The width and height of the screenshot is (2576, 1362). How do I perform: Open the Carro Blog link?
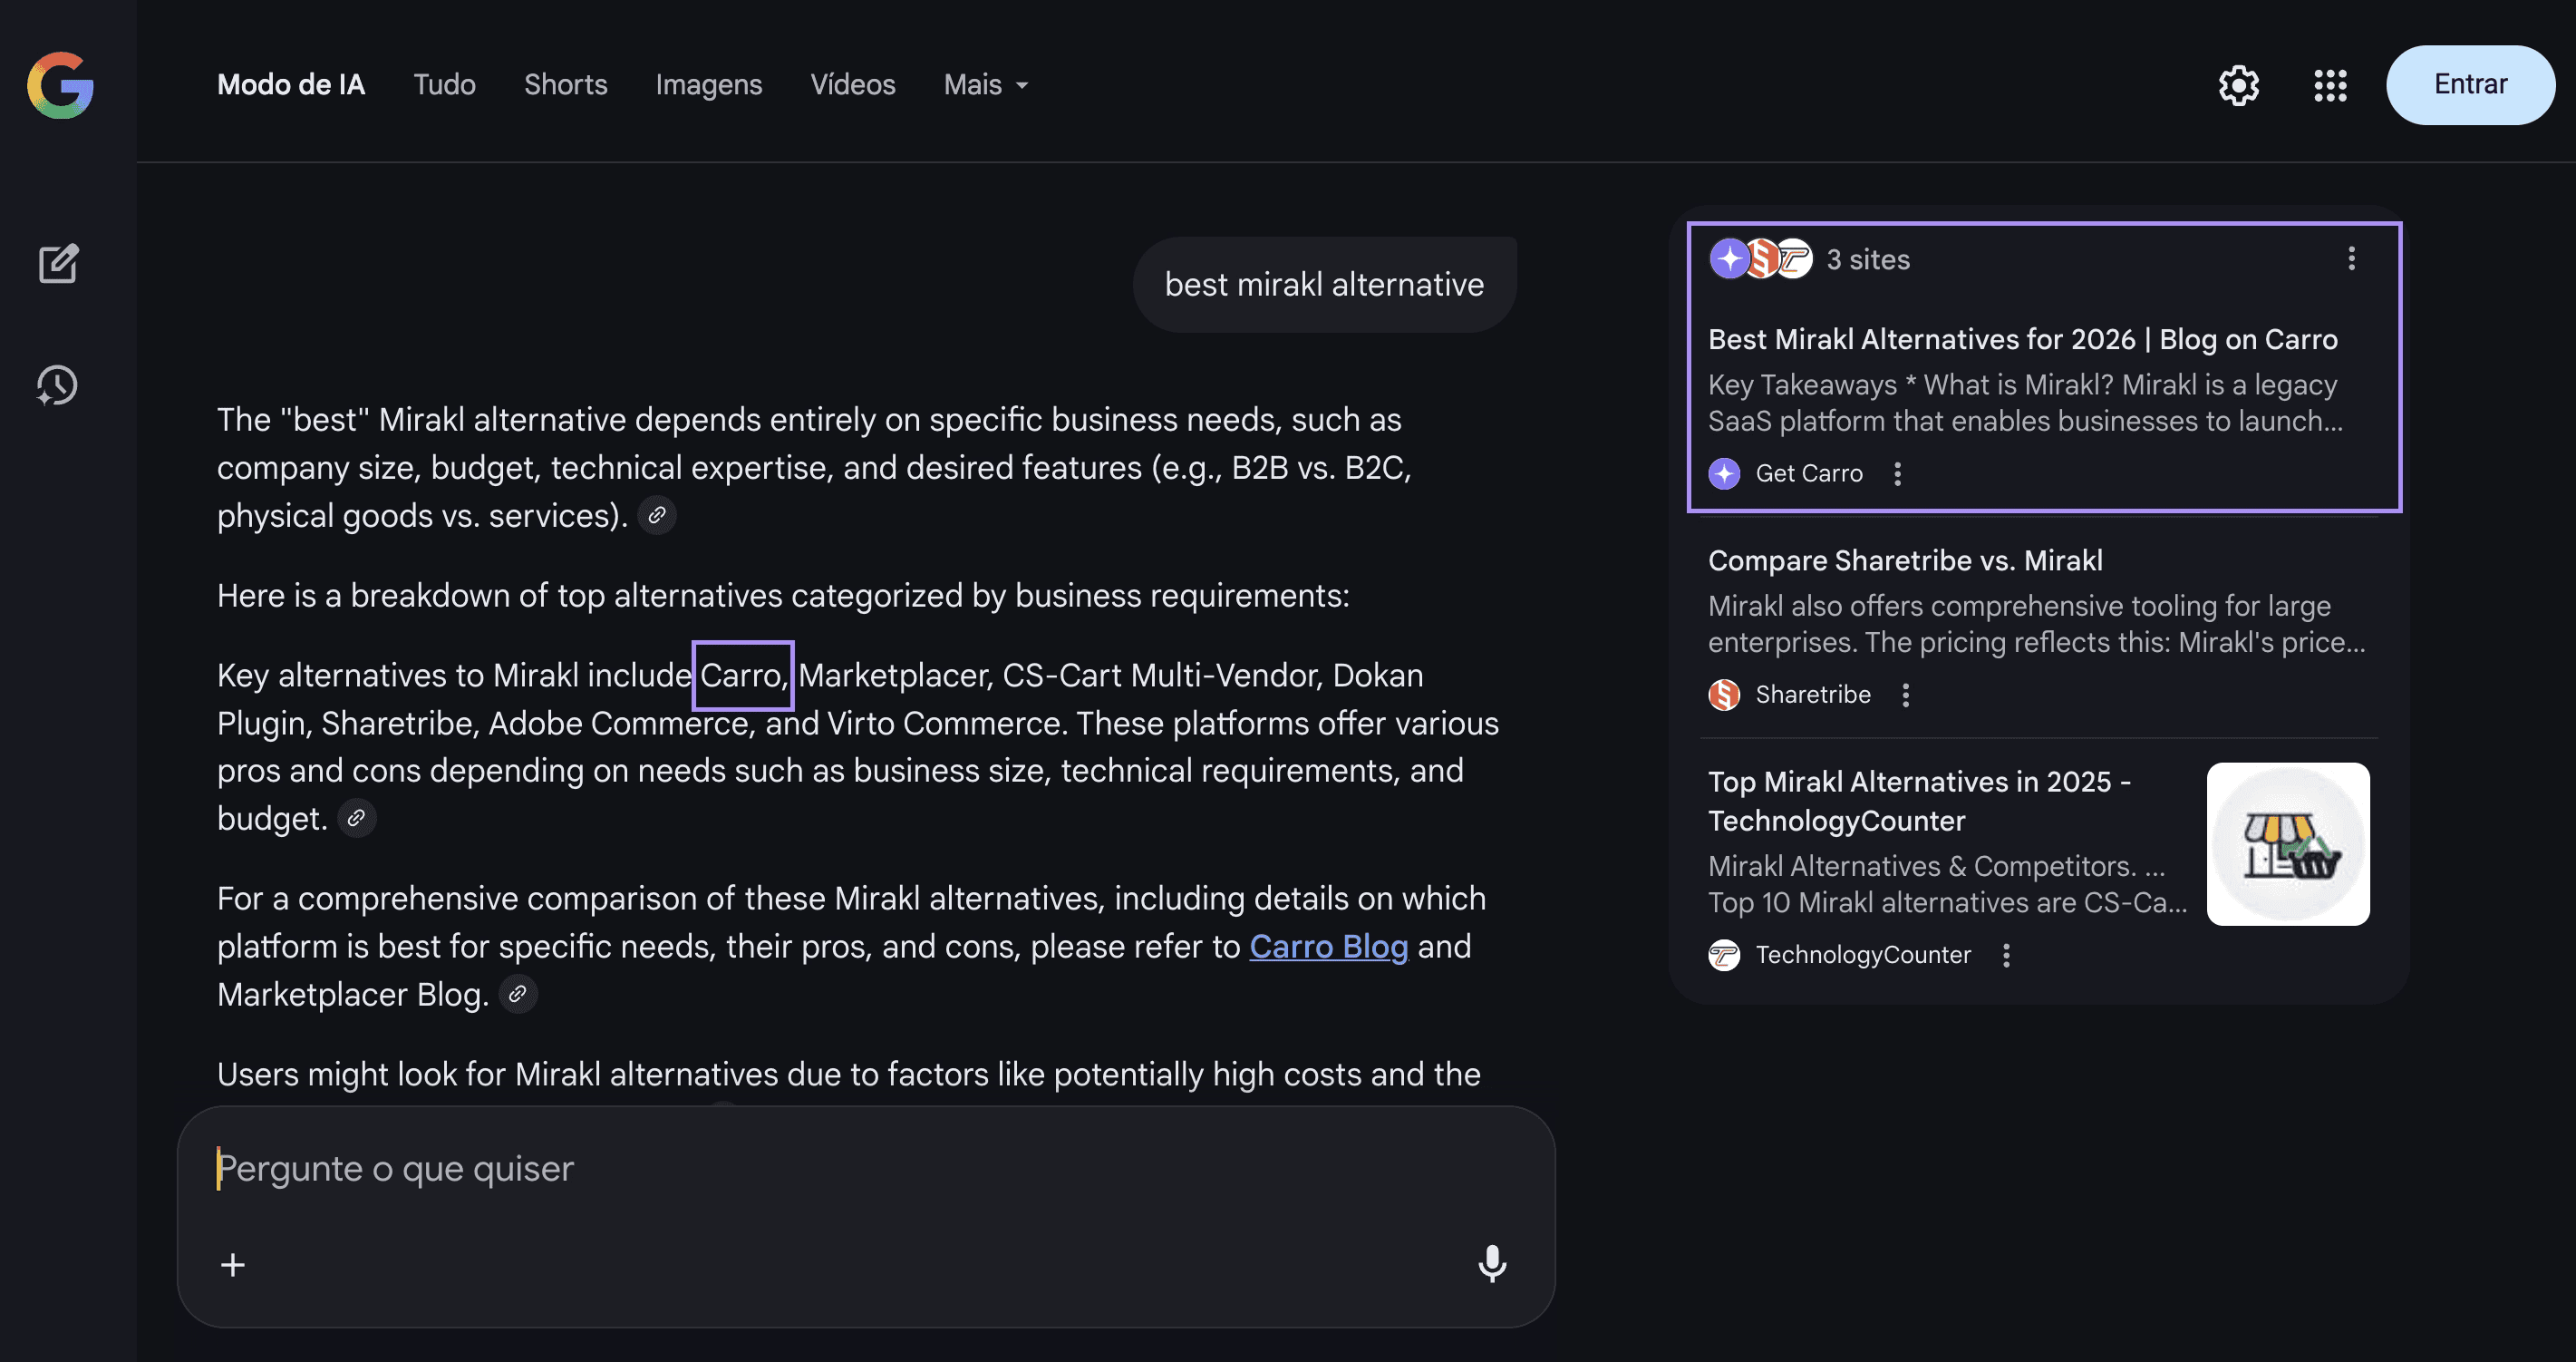pyautogui.click(x=1329, y=947)
